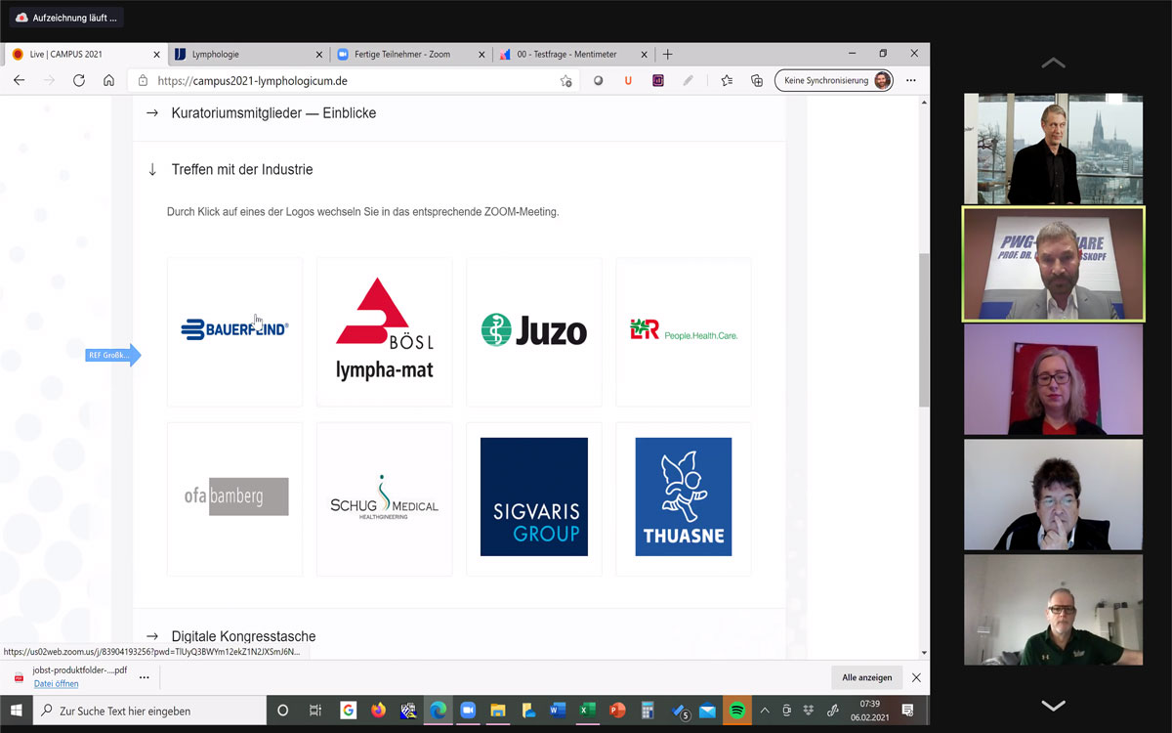The image size is (1172, 733).
Task: Open Firefox from taskbar
Action: pos(378,711)
